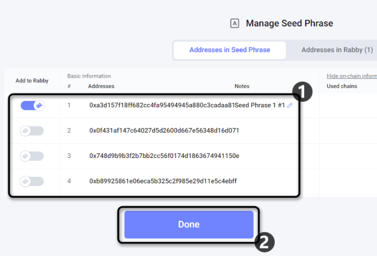Select address 0x0f431af147c64027d5d2600d667e56348d16d071
377x256 pixels.
coord(164,131)
